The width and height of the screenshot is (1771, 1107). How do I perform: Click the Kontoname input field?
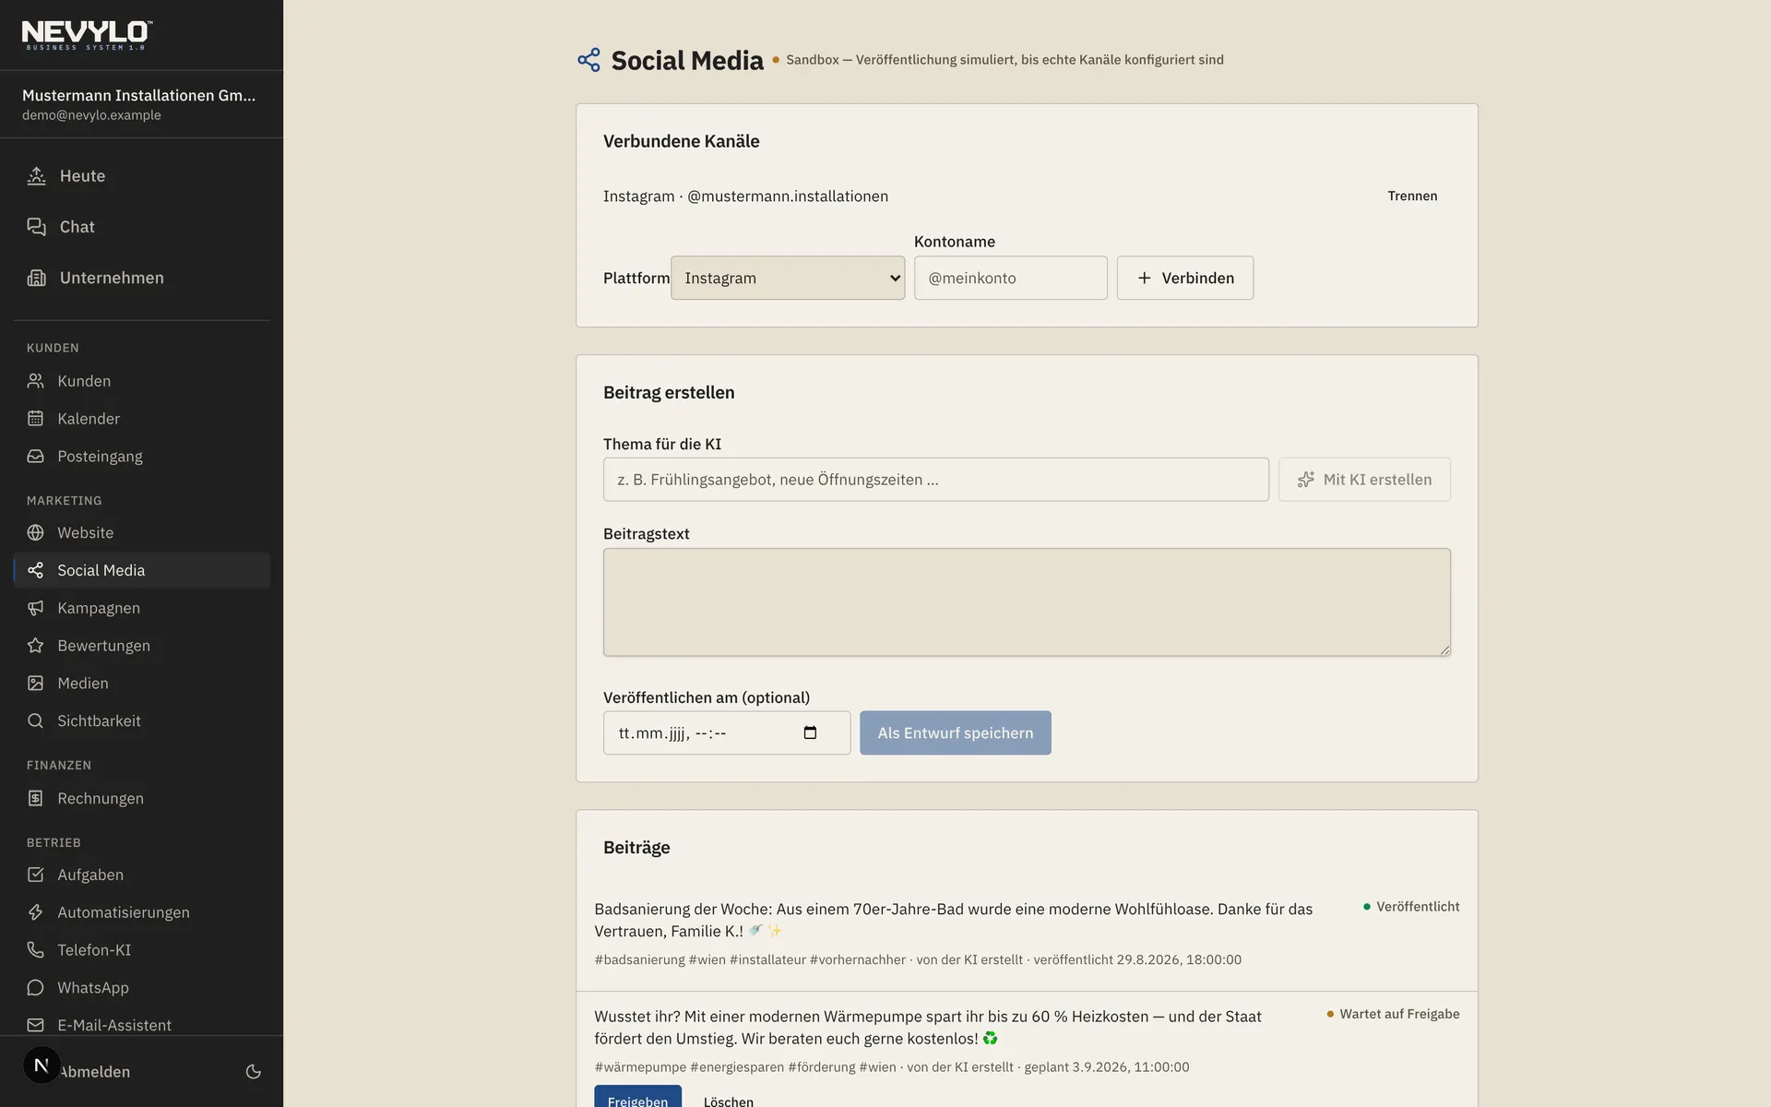pos(1010,278)
